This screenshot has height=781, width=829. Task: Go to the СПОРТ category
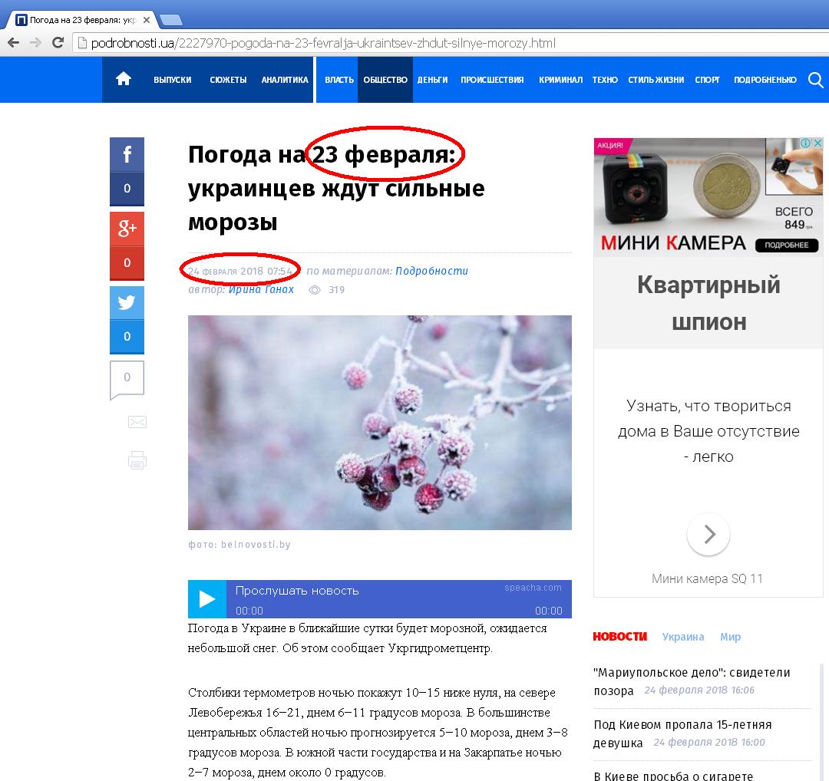click(708, 80)
